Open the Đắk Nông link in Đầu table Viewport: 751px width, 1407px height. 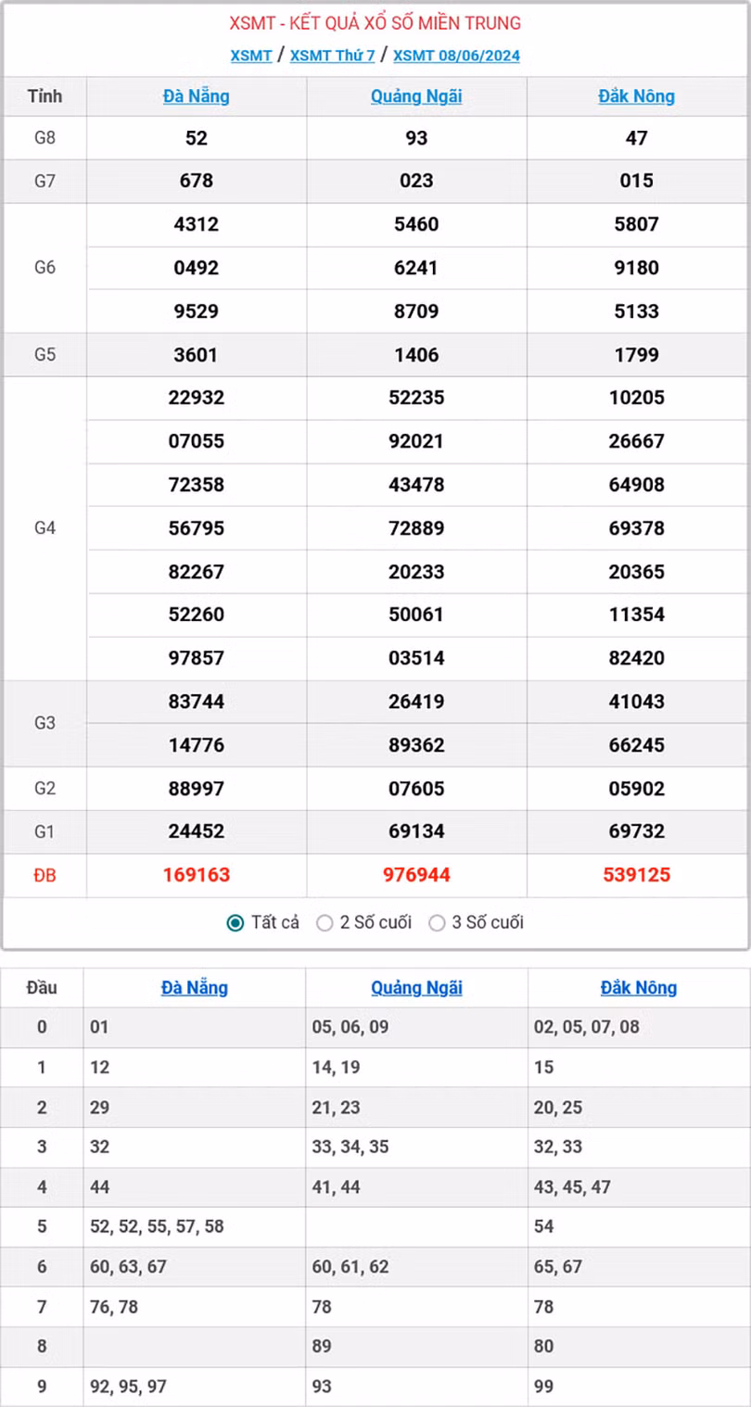637,987
